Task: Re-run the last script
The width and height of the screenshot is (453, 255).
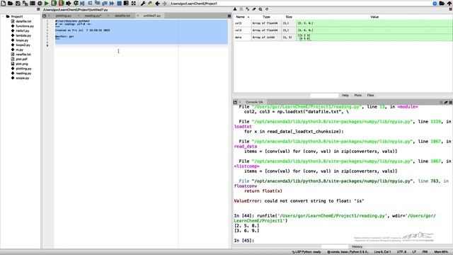Action: point(76,3)
